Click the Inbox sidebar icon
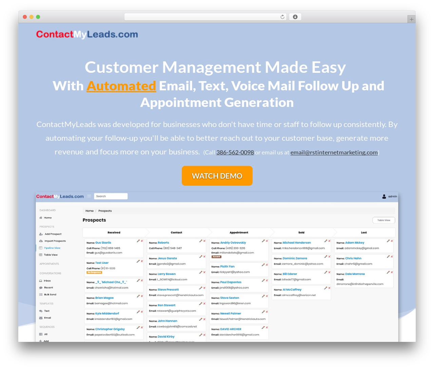 pyautogui.click(x=41, y=281)
